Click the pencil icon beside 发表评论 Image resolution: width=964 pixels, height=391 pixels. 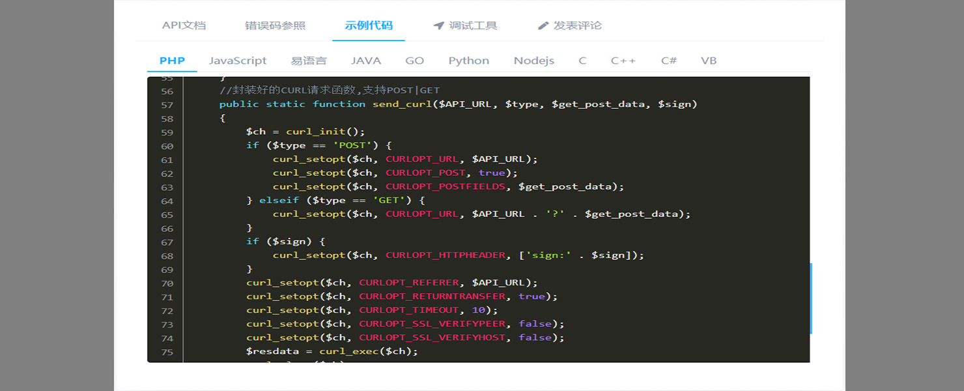543,26
